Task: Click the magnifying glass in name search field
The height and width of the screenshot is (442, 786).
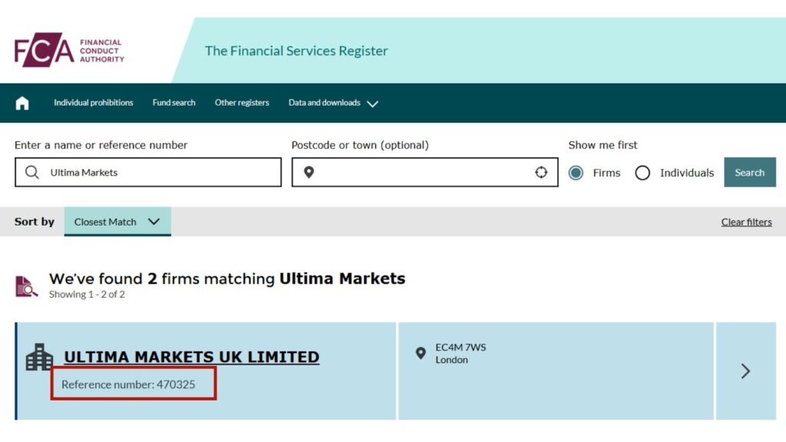Action: [x=31, y=172]
